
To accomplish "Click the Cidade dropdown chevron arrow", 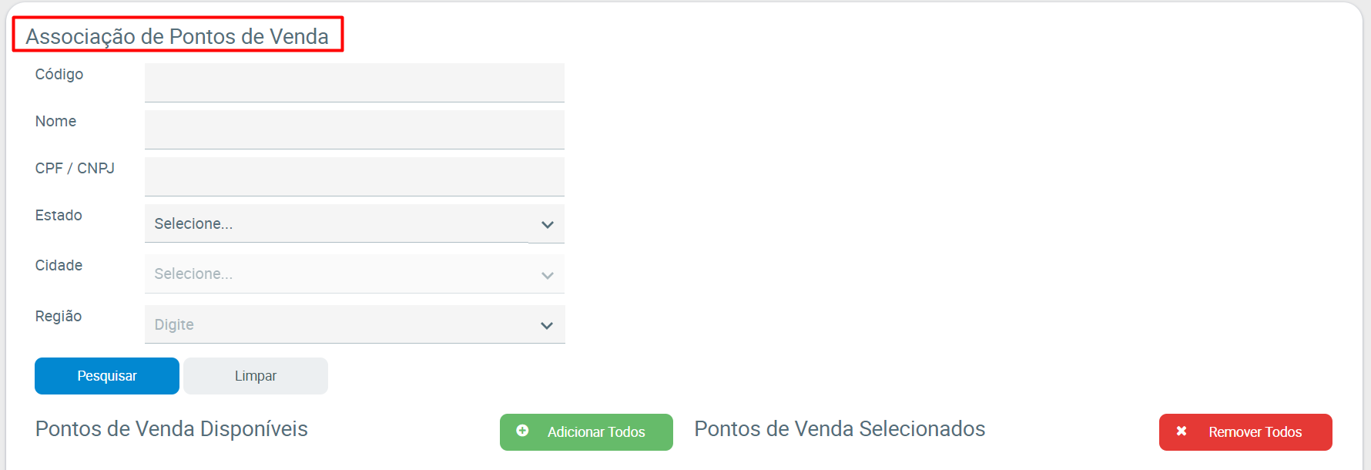I will (548, 275).
